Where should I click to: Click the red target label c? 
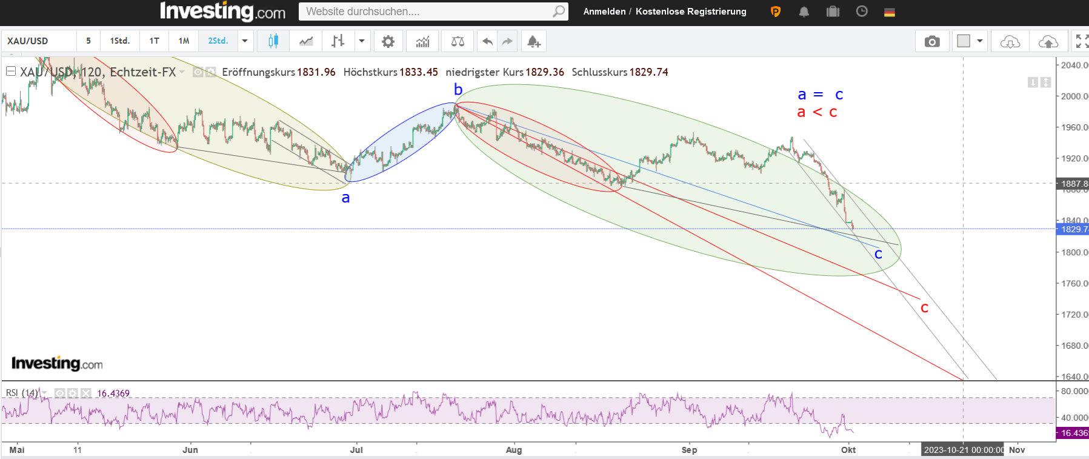(924, 308)
